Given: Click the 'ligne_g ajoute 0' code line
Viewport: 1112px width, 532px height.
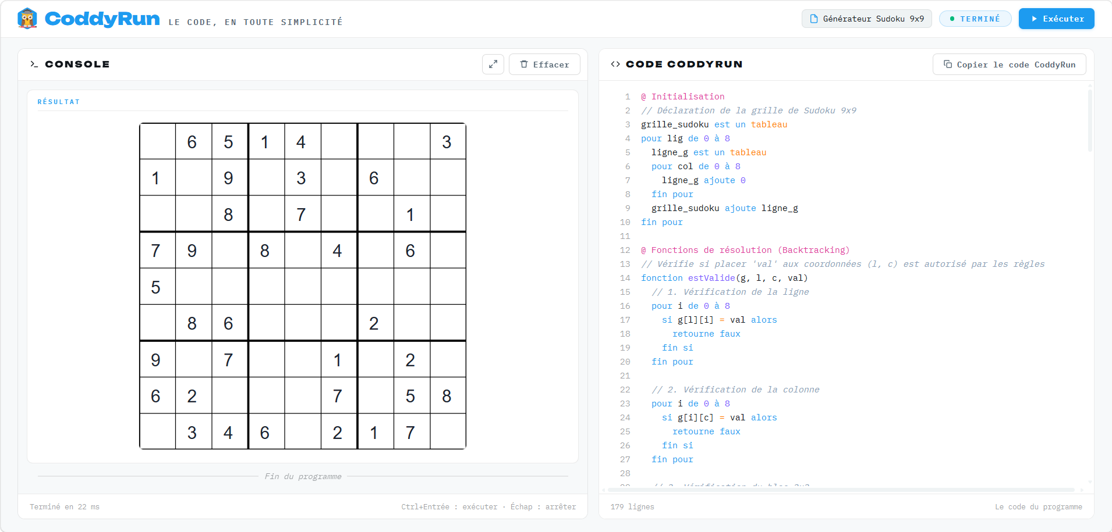Looking at the screenshot, I should [704, 180].
